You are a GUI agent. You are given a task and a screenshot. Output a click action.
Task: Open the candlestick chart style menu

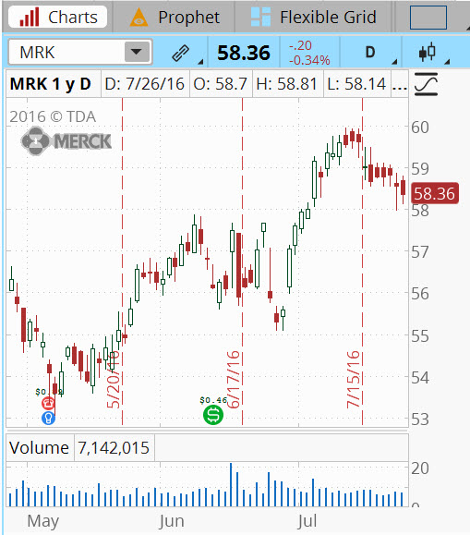tap(428, 52)
